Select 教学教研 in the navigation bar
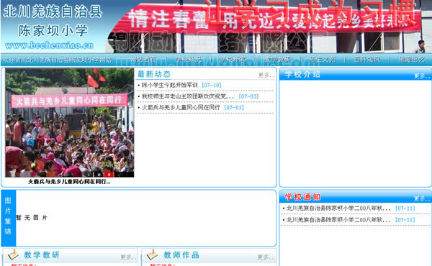The height and width of the screenshot is (266, 432). click(278, 60)
